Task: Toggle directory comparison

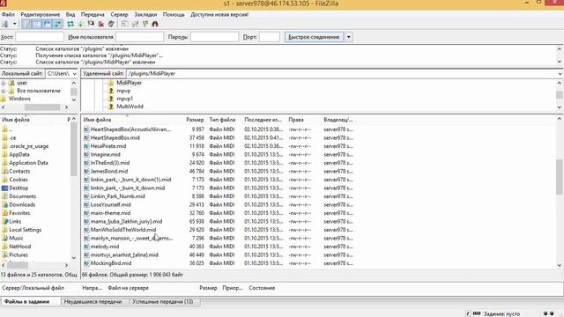Action: [x=135, y=24]
